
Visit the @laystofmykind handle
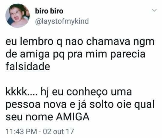click(62, 21)
